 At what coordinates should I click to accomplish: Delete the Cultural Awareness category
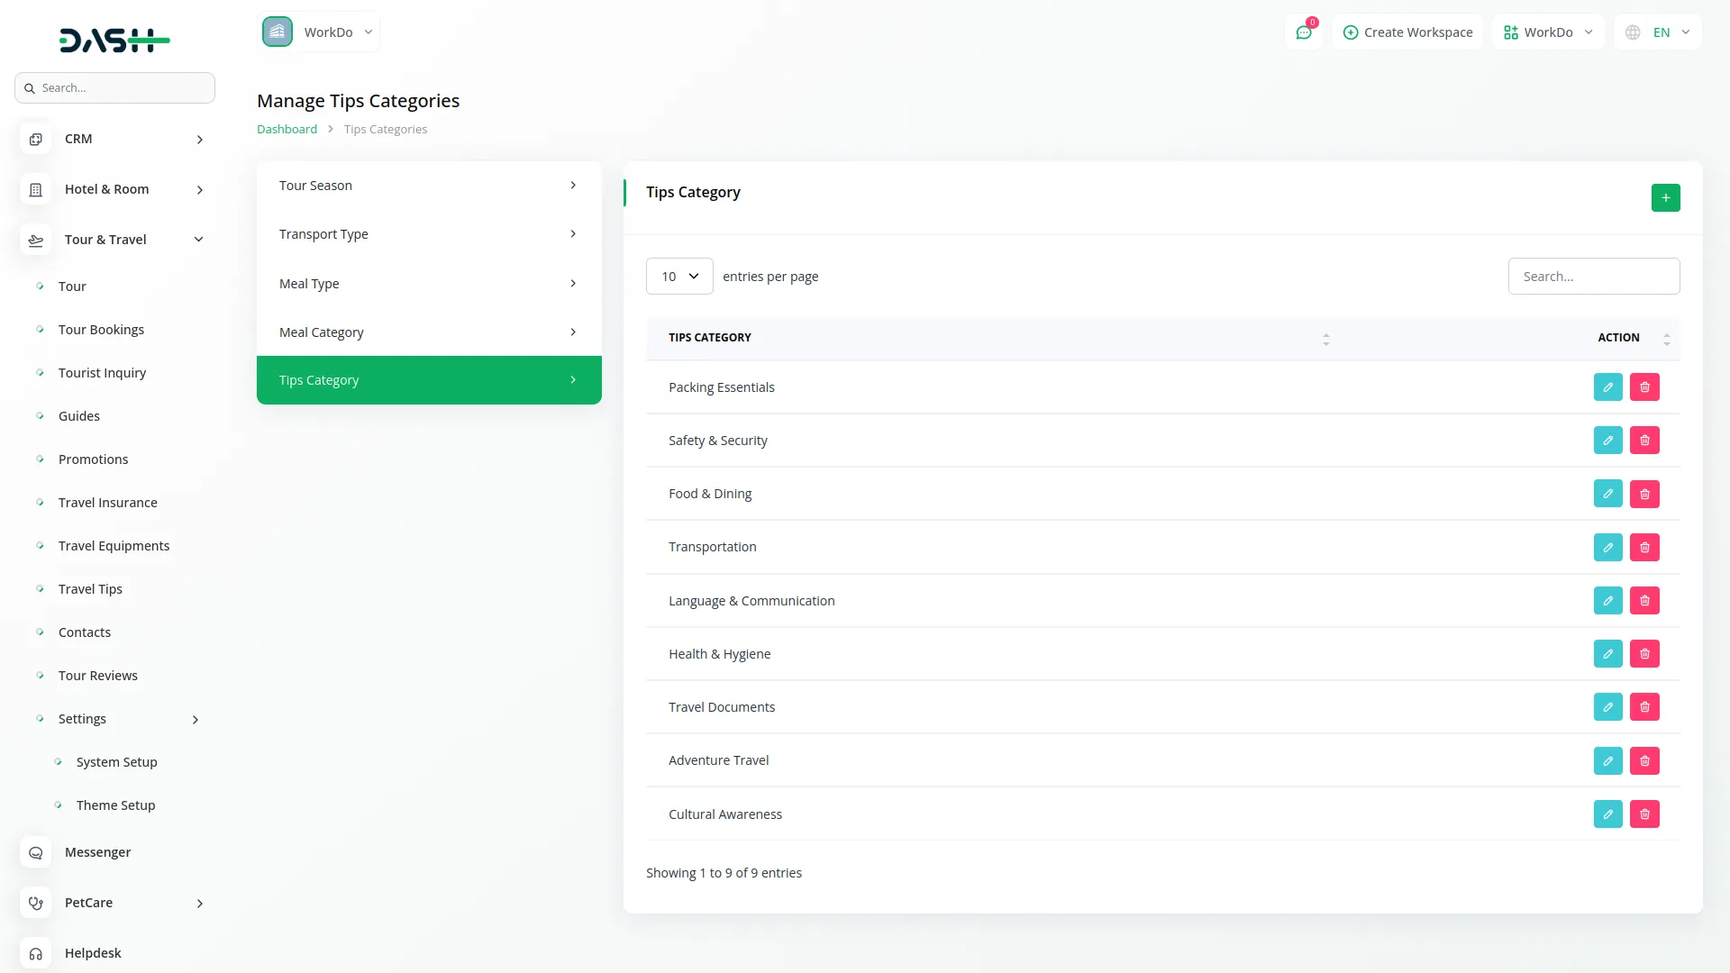(1644, 814)
